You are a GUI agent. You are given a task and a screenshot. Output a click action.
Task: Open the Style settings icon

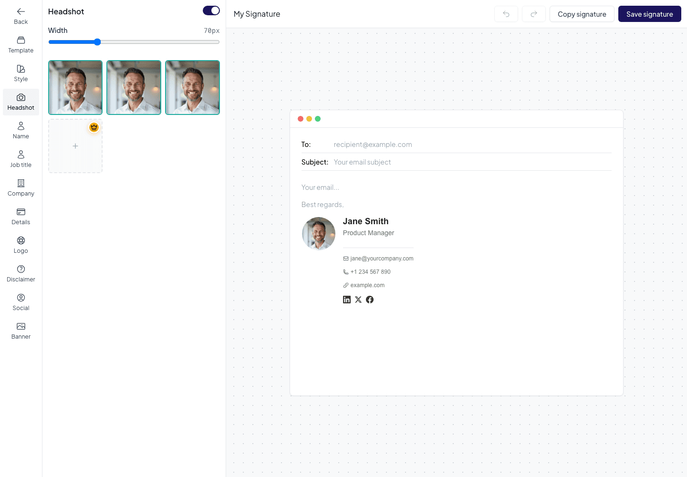(21, 69)
